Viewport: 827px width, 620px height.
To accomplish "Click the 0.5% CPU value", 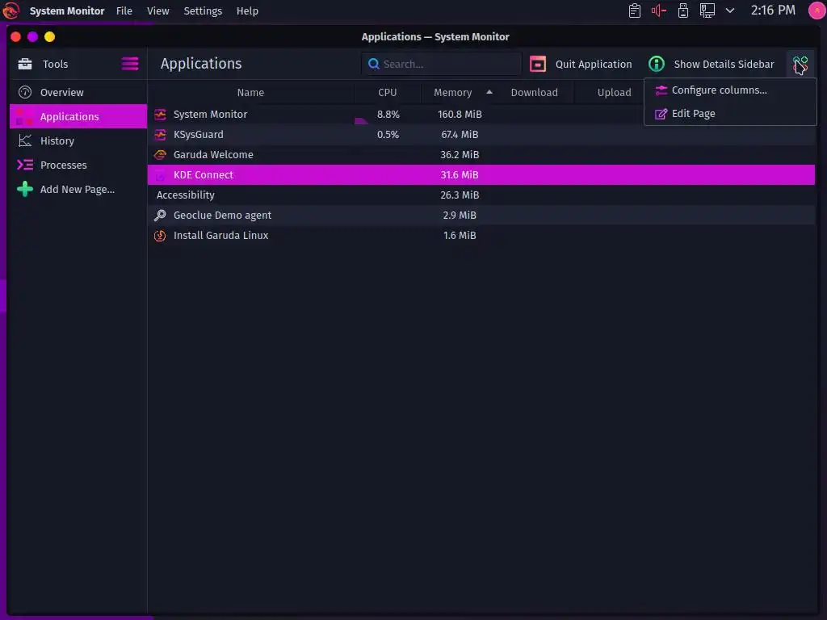I will [388, 135].
